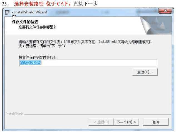This screenshot has width=176, height=132.
Task: Cancel setup with the 取消 button
Action: click(x=156, y=122)
